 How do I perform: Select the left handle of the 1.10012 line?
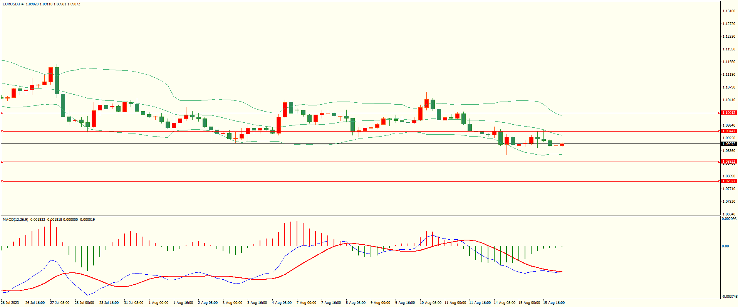[x=2, y=113]
